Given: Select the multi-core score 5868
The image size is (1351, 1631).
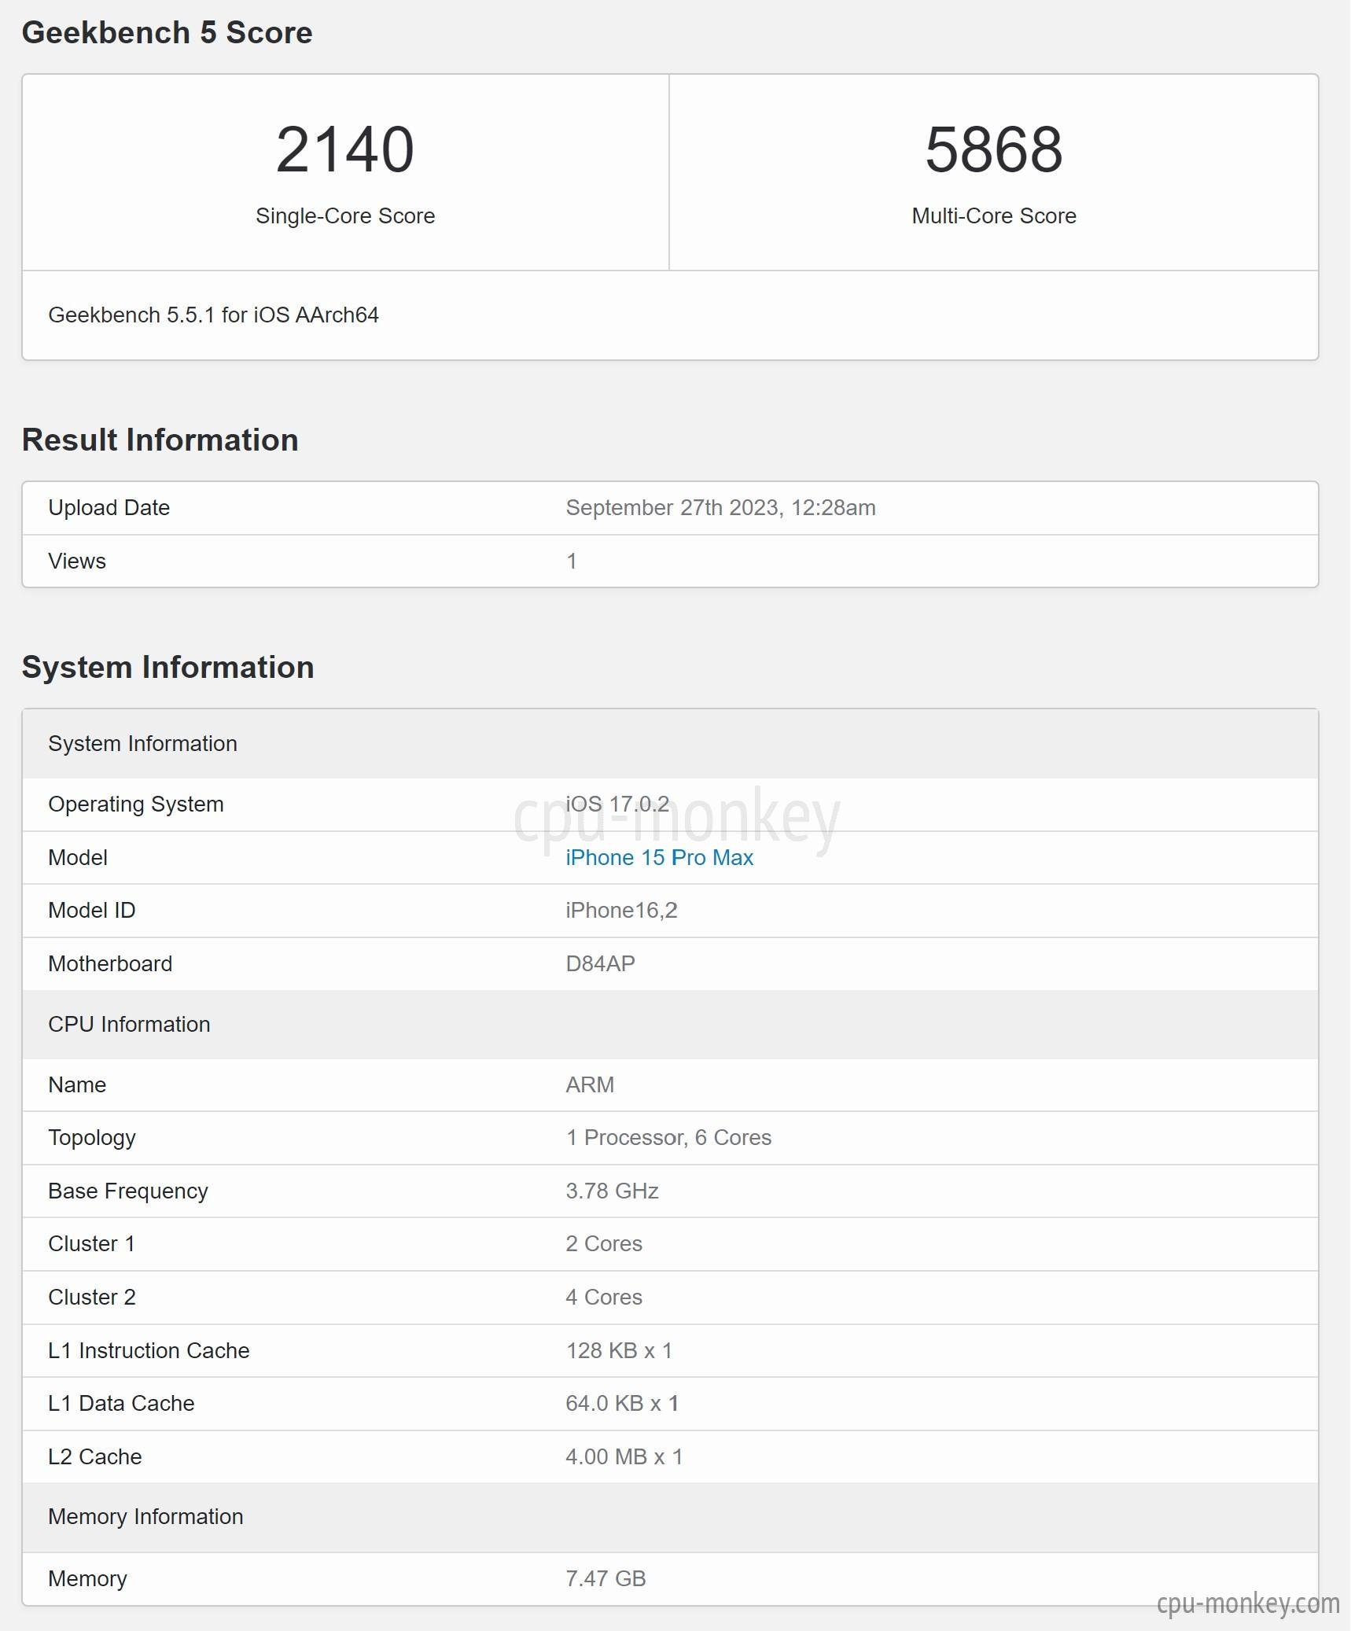Looking at the screenshot, I should (994, 149).
